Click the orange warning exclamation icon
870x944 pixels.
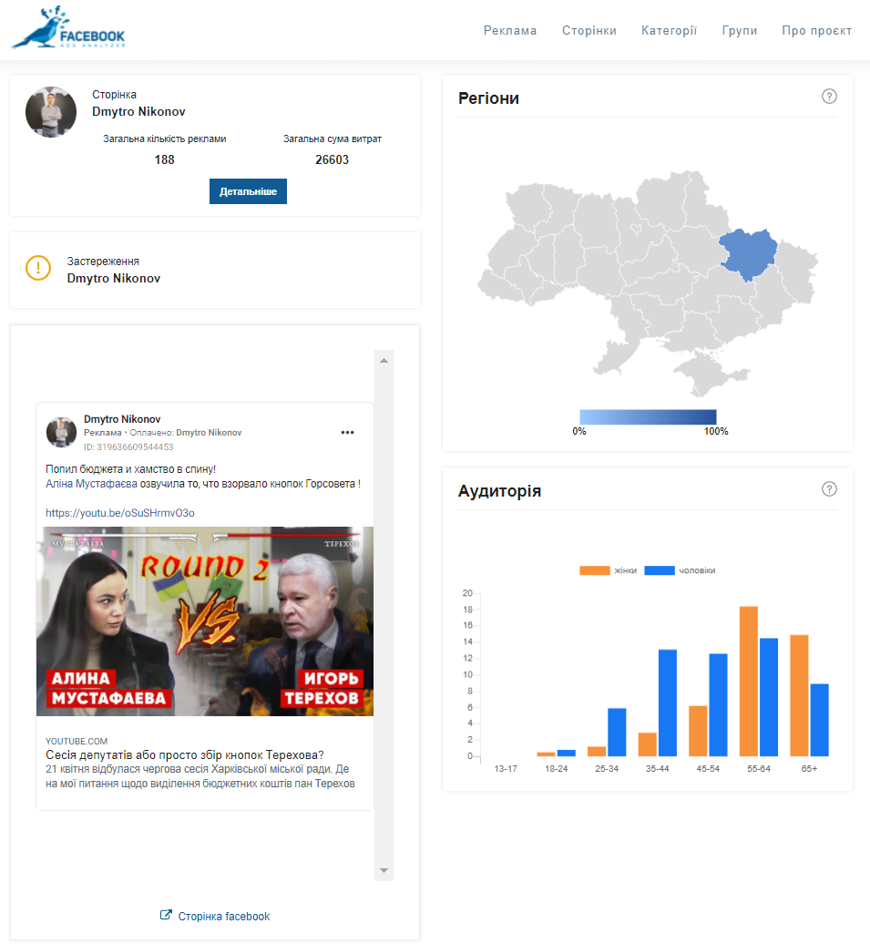tap(38, 269)
